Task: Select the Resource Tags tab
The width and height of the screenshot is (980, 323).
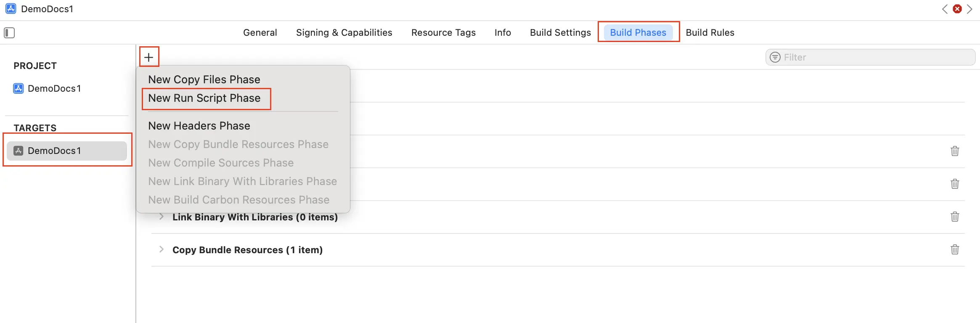Action: click(x=443, y=32)
